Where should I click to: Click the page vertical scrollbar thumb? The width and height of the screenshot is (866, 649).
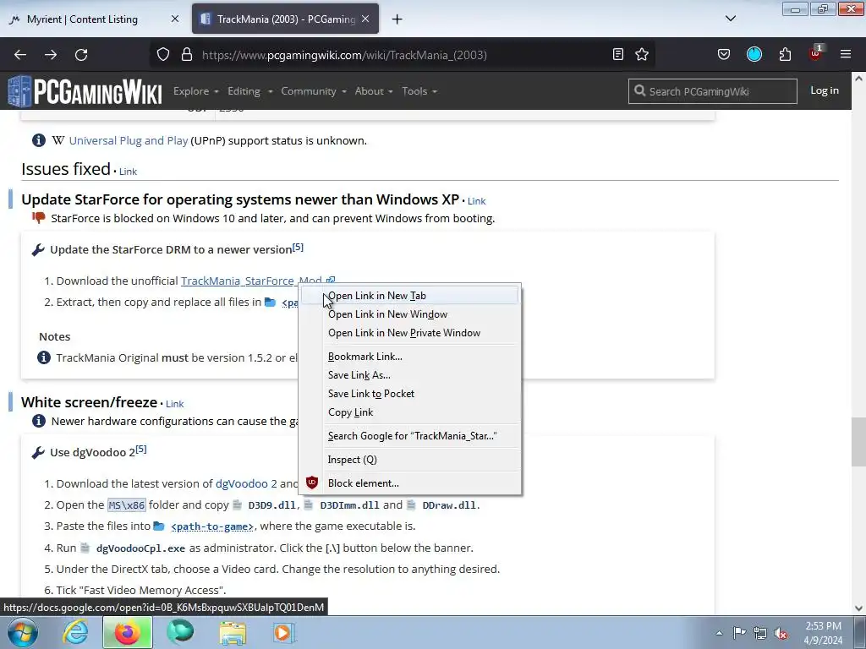(x=858, y=441)
